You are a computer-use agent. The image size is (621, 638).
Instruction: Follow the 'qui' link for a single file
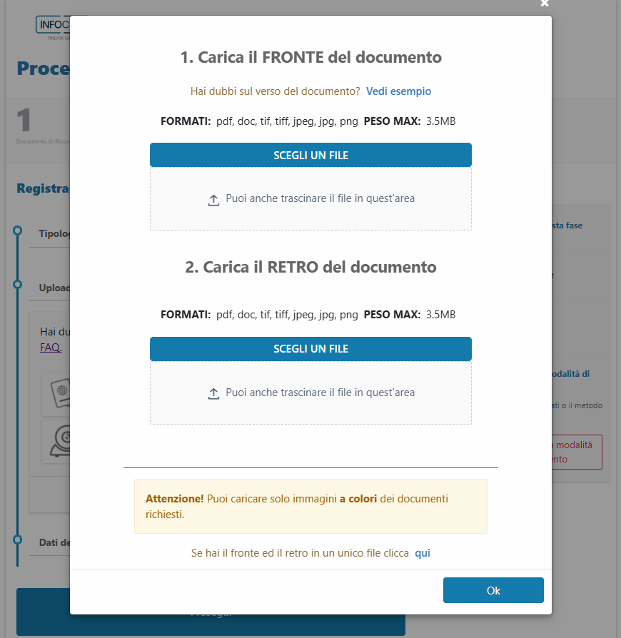click(x=423, y=553)
